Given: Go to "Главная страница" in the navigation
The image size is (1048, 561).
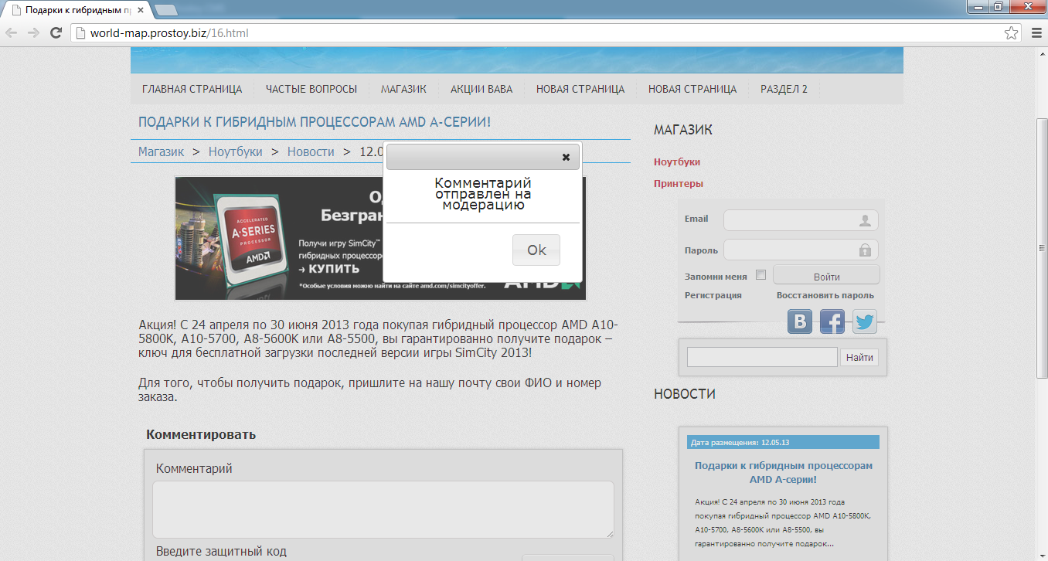Looking at the screenshot, I should pos(192,89).
